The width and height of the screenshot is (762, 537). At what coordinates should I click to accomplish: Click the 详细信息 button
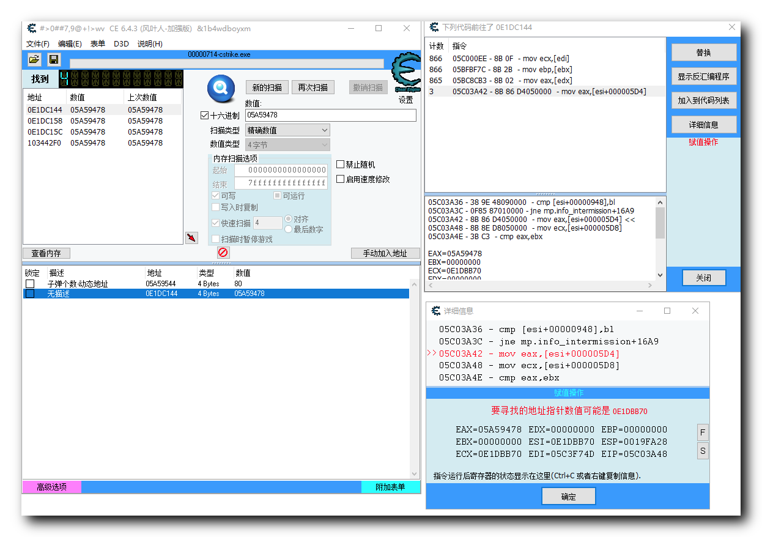[703, 125]
